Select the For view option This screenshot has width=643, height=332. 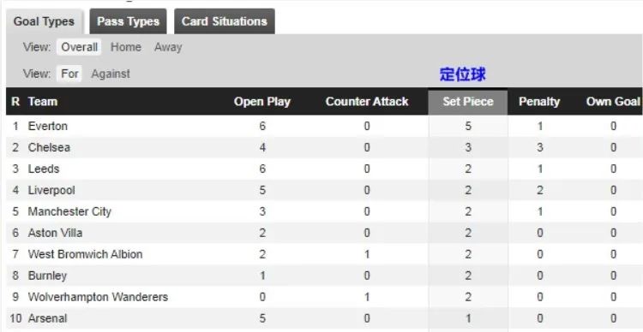point(69,74)
